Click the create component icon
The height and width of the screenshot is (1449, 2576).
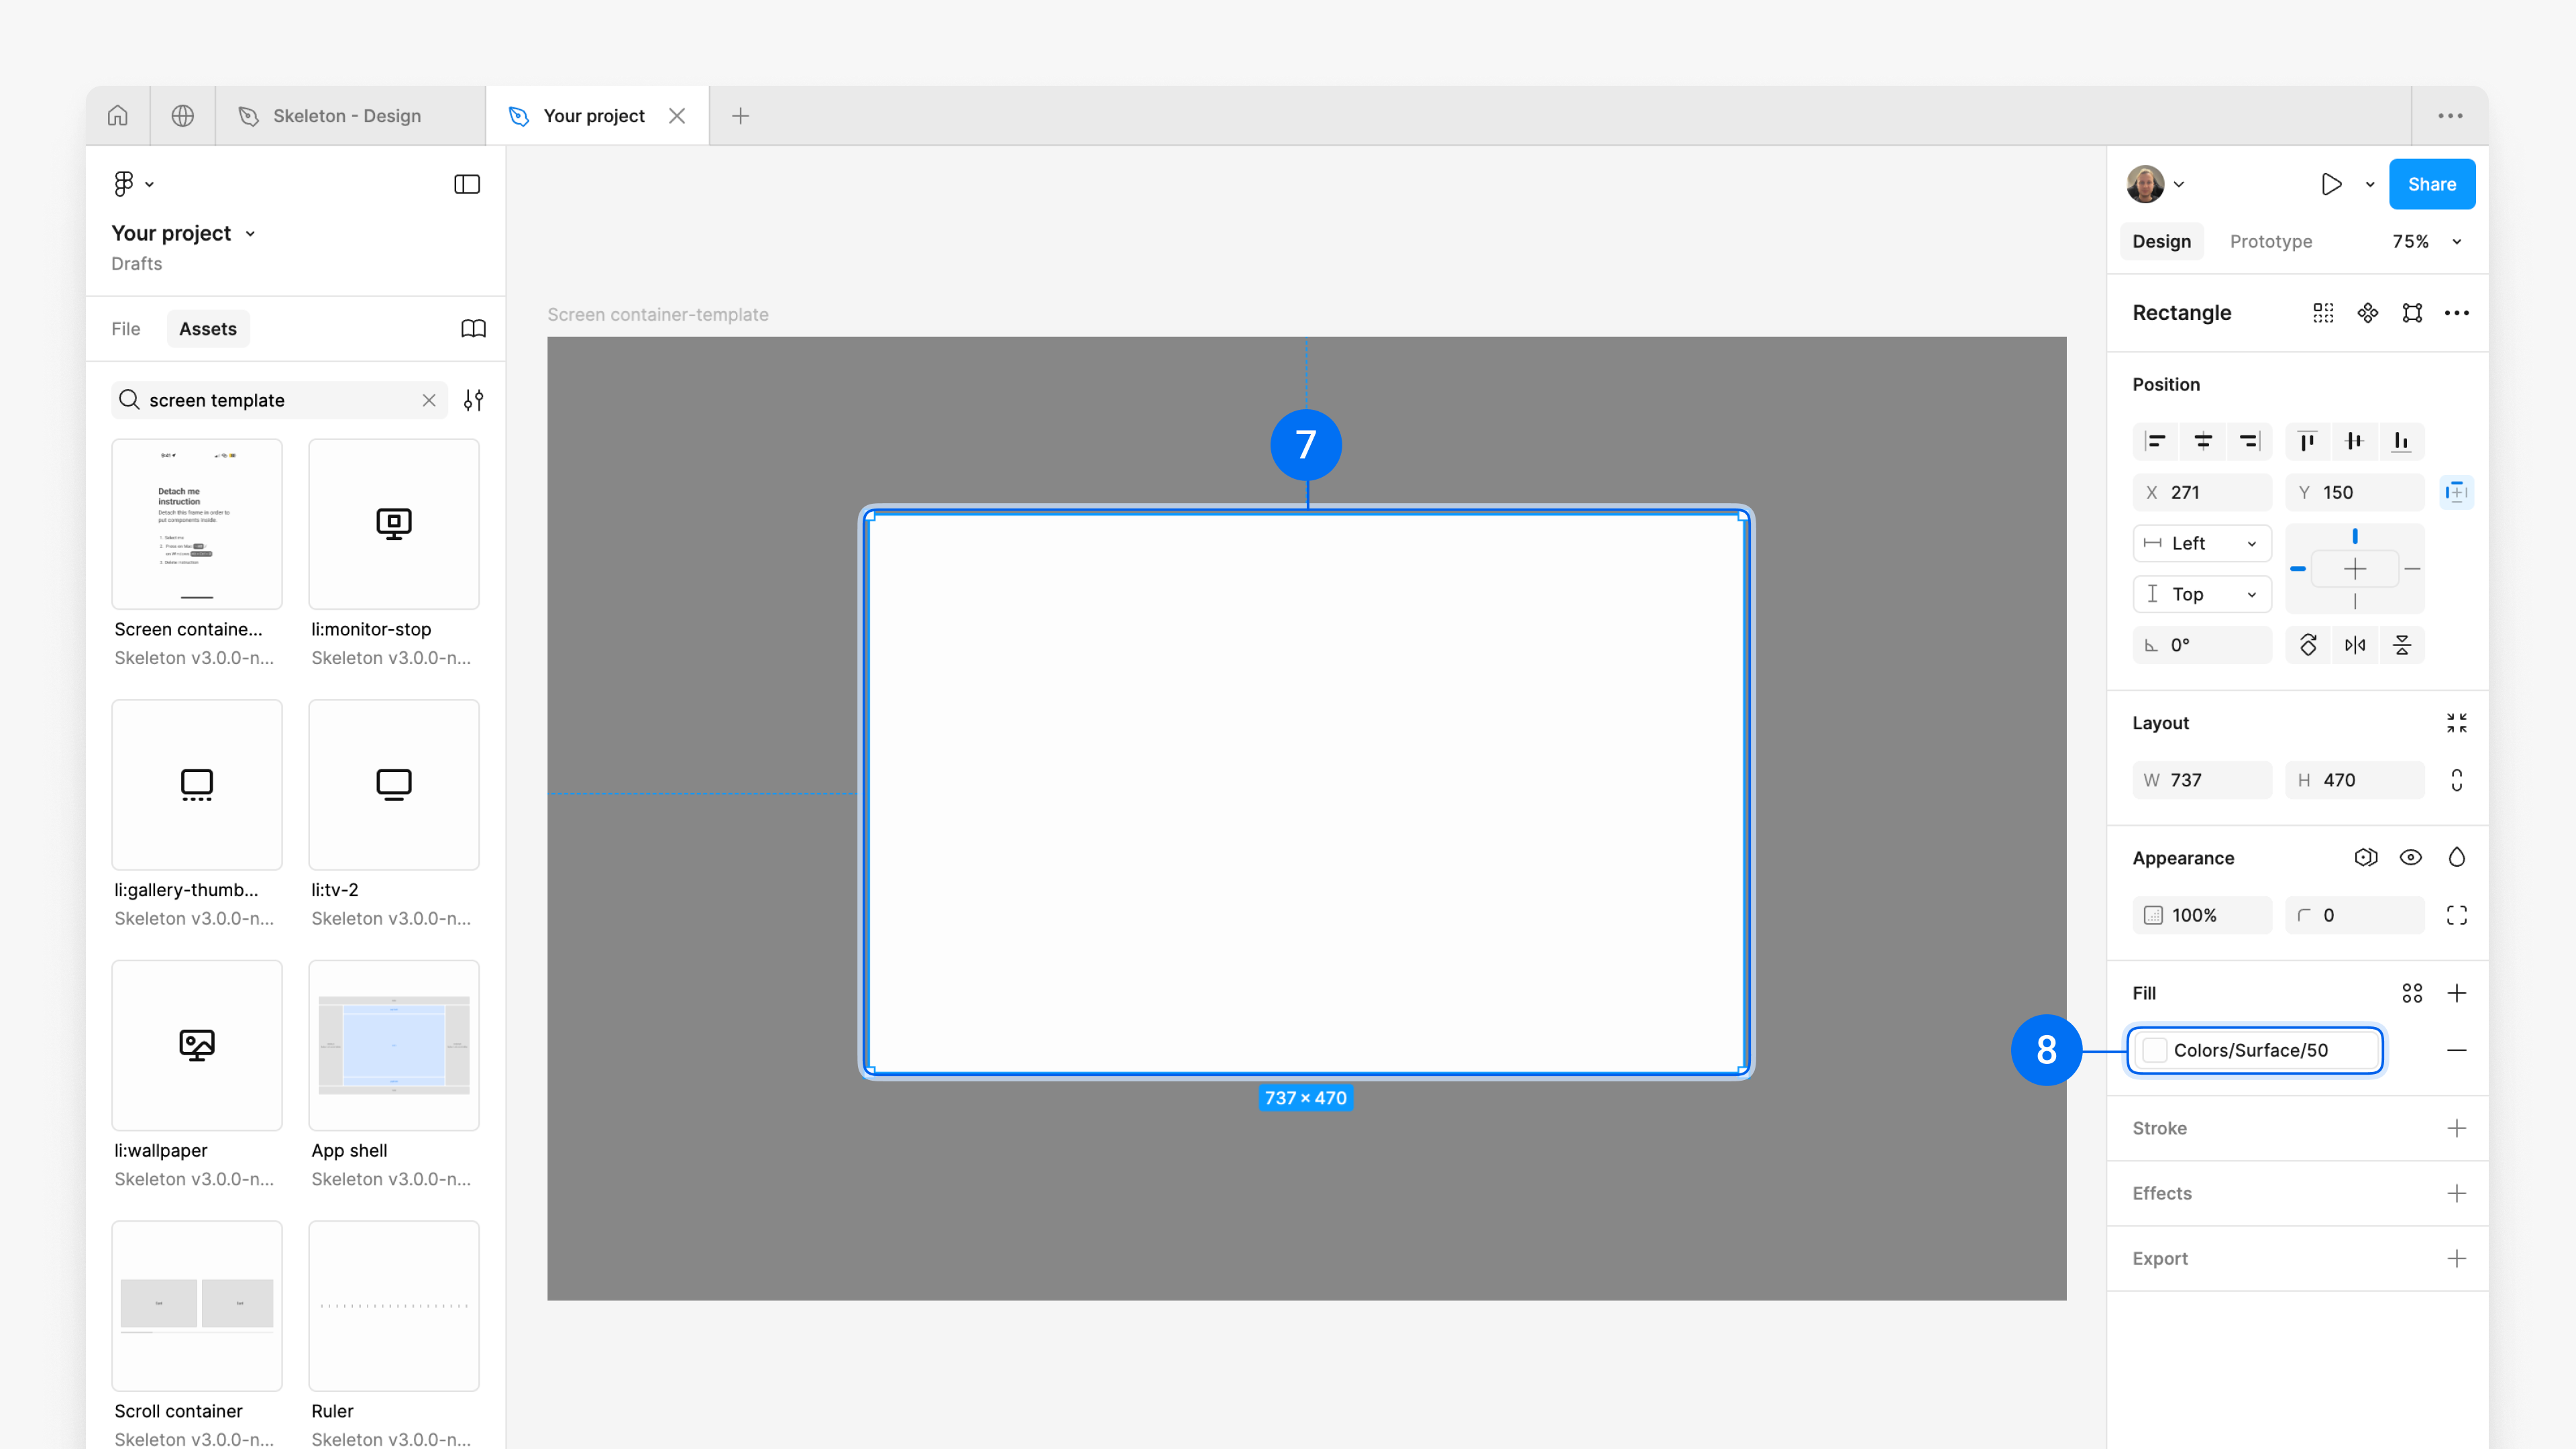click(x=2367, y=313)
